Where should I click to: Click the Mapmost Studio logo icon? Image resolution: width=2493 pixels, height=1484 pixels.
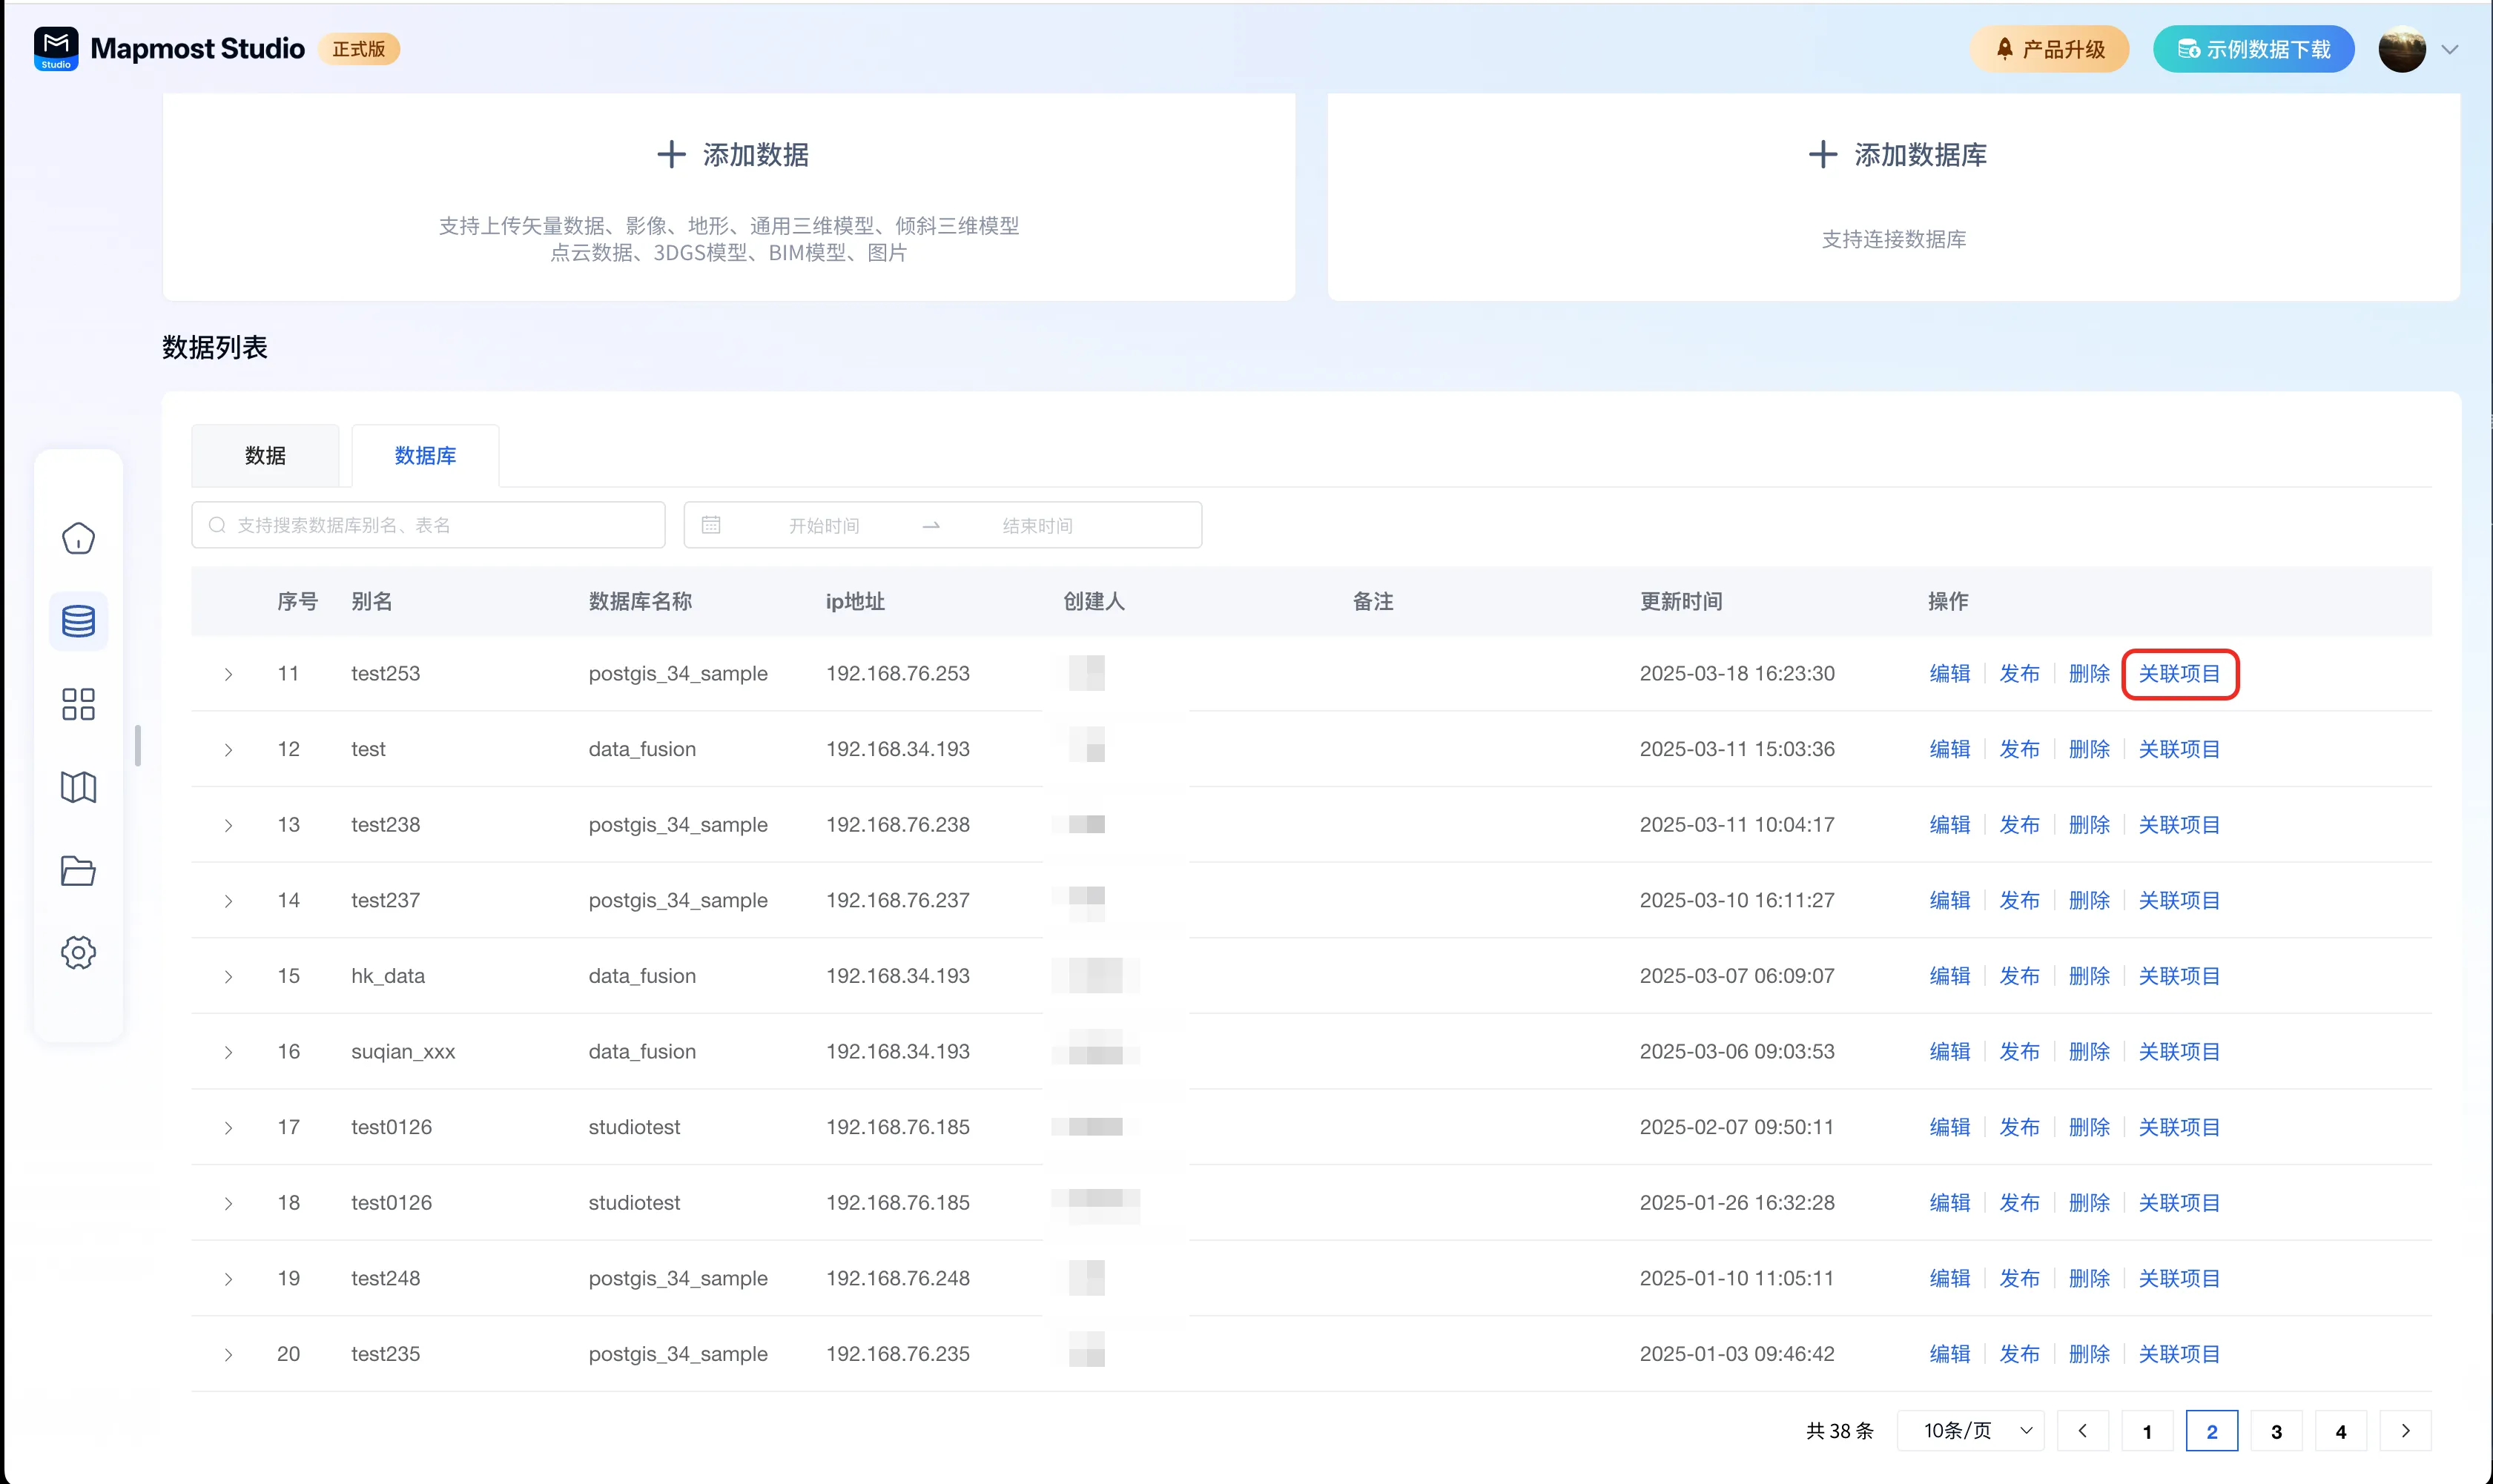[56, 48]
